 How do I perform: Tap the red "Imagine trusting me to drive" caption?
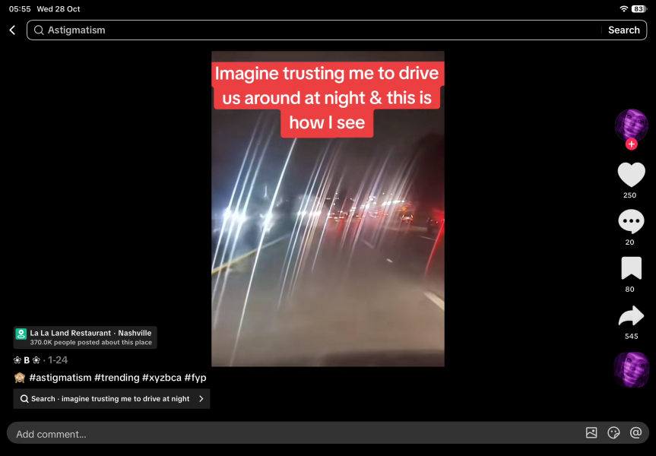click(327, 98)
